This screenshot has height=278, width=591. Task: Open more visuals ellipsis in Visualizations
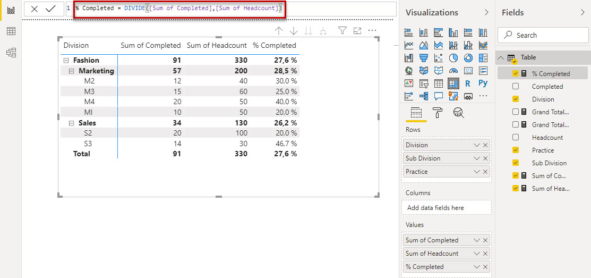click(483, 96)
